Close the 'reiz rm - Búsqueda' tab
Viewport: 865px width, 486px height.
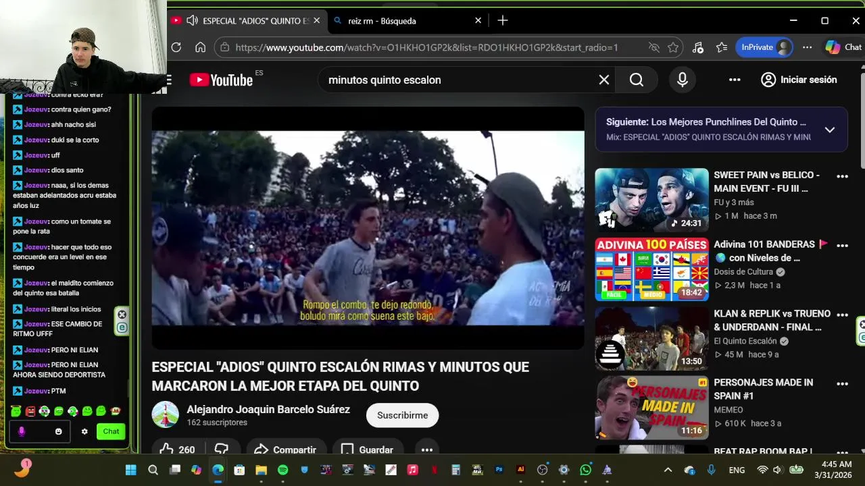point(478,21)
